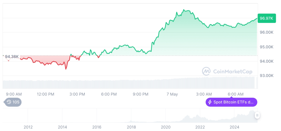This screenshot has height=131, width=281.
Task: Click the CoinMarketCap logo icon watermark
Action: point(206,71)
